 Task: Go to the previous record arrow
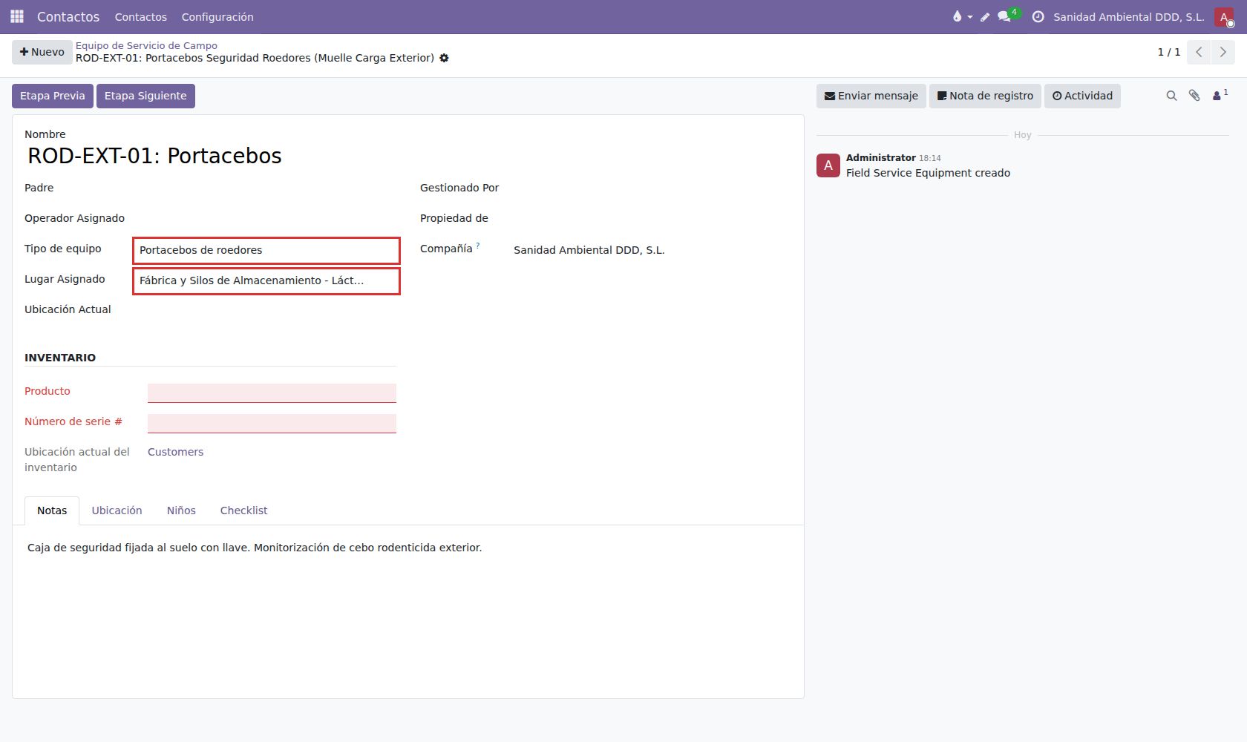click(1199, 52)
